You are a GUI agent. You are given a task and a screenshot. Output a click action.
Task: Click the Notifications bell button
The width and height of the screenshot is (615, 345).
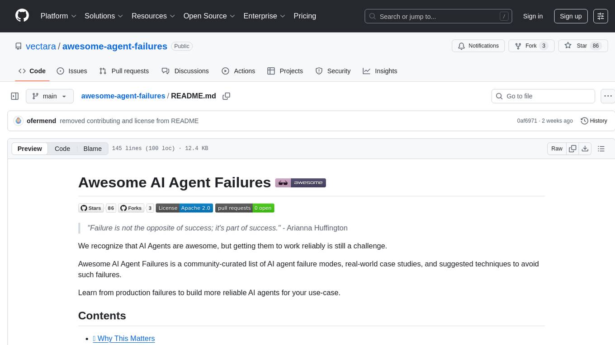(x=478, y=46)
